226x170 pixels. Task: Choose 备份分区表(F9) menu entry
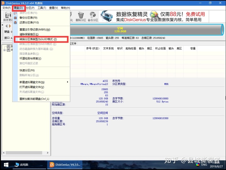[x=41, y=18]
